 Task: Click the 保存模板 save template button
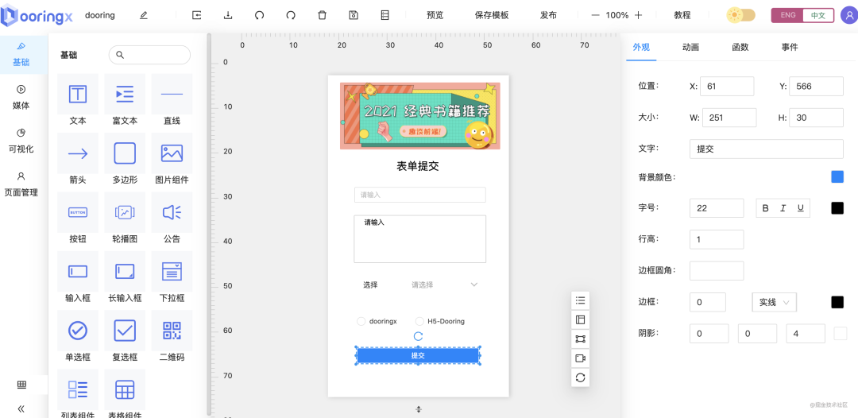pyautogui.click(x=492, y=15)
